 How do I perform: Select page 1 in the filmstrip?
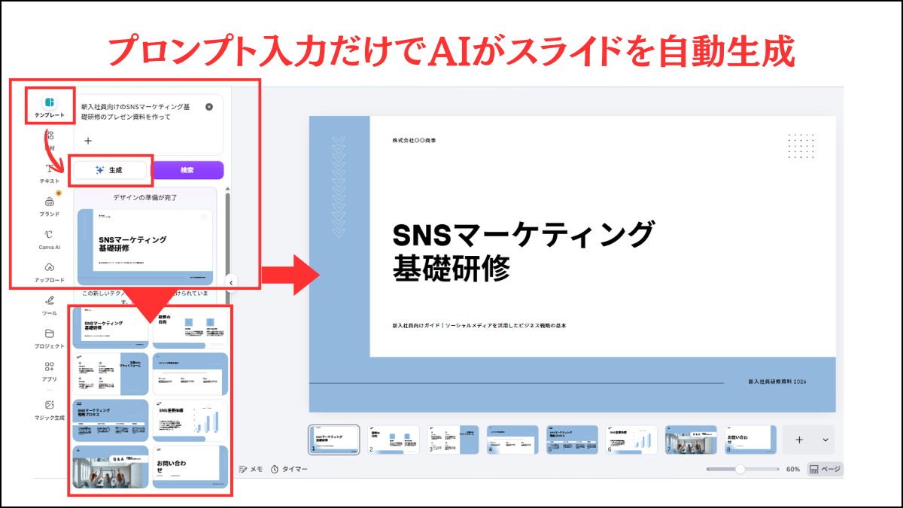pos(334,440)
